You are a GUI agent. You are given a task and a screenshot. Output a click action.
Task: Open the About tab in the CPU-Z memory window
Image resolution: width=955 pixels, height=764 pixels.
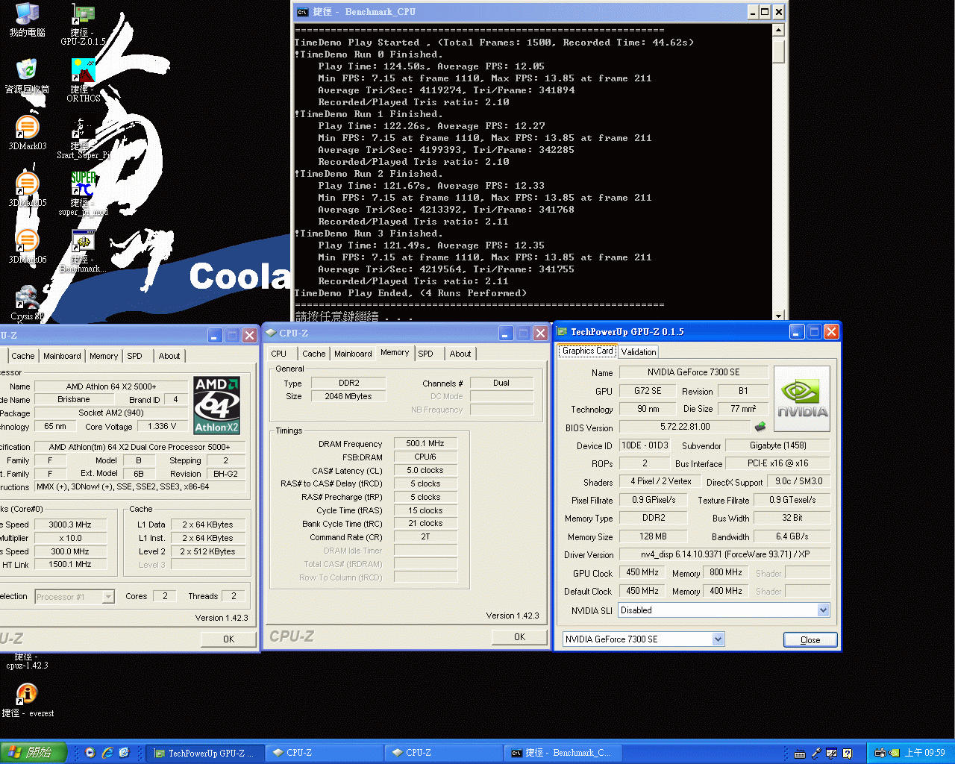[x=460, y=354]
